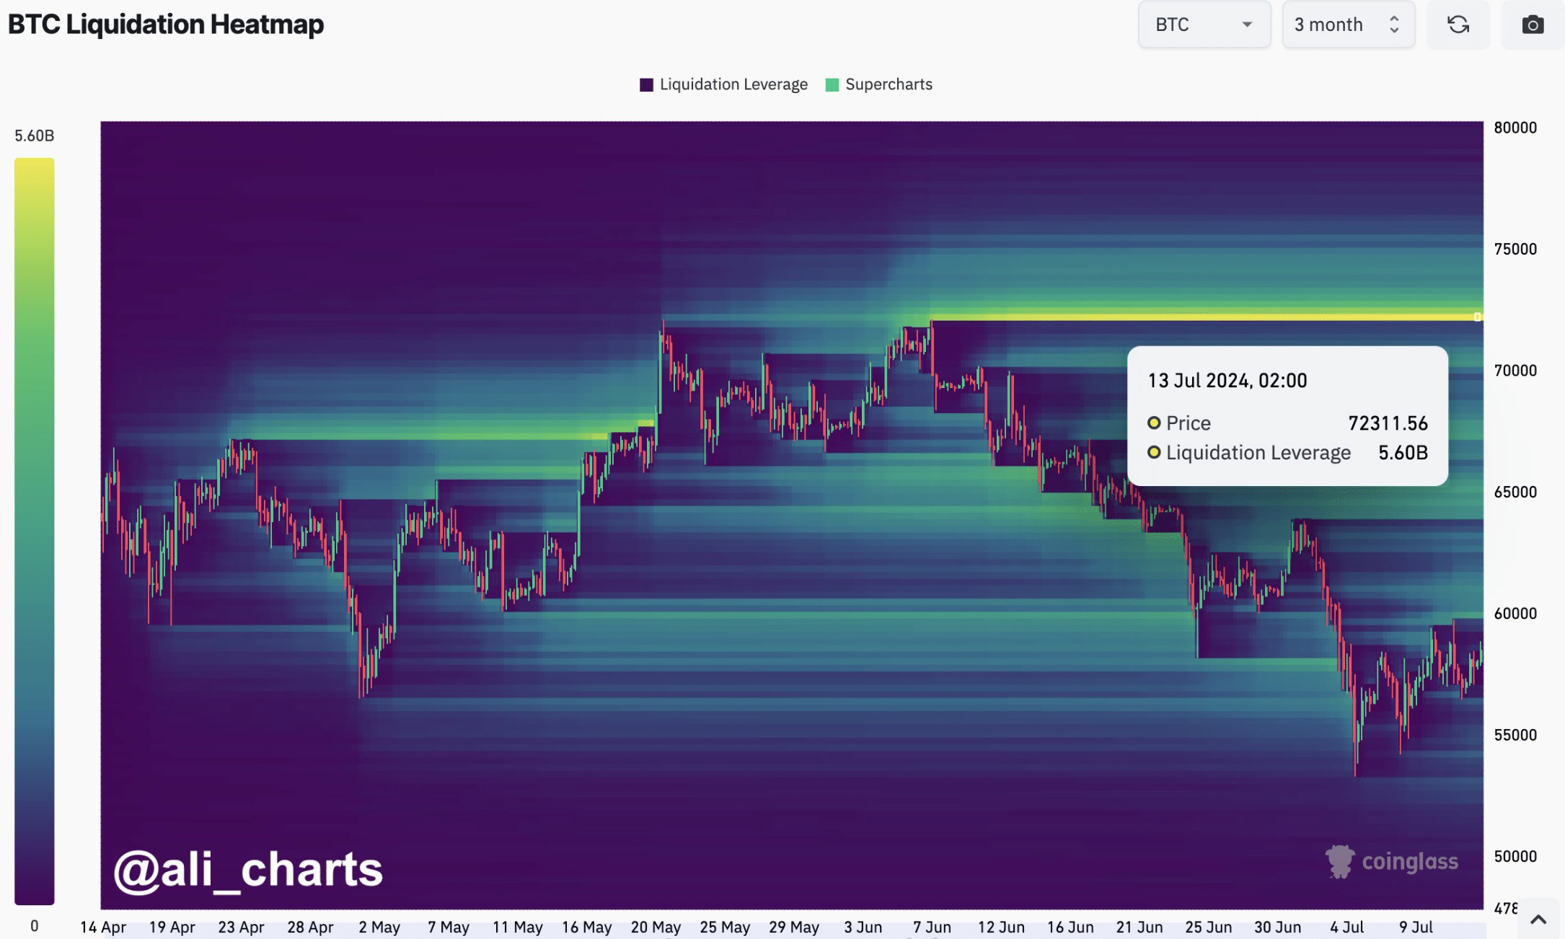Click the 14 Apr date label
The height and width of the screenshot is (939, 1565).
coord(103,927)
